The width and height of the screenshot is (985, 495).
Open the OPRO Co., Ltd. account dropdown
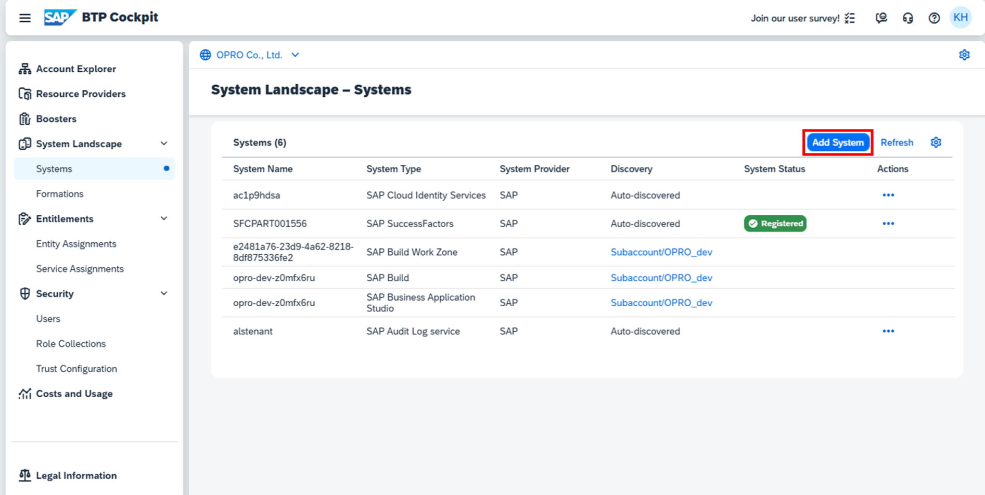pos(295,55)
